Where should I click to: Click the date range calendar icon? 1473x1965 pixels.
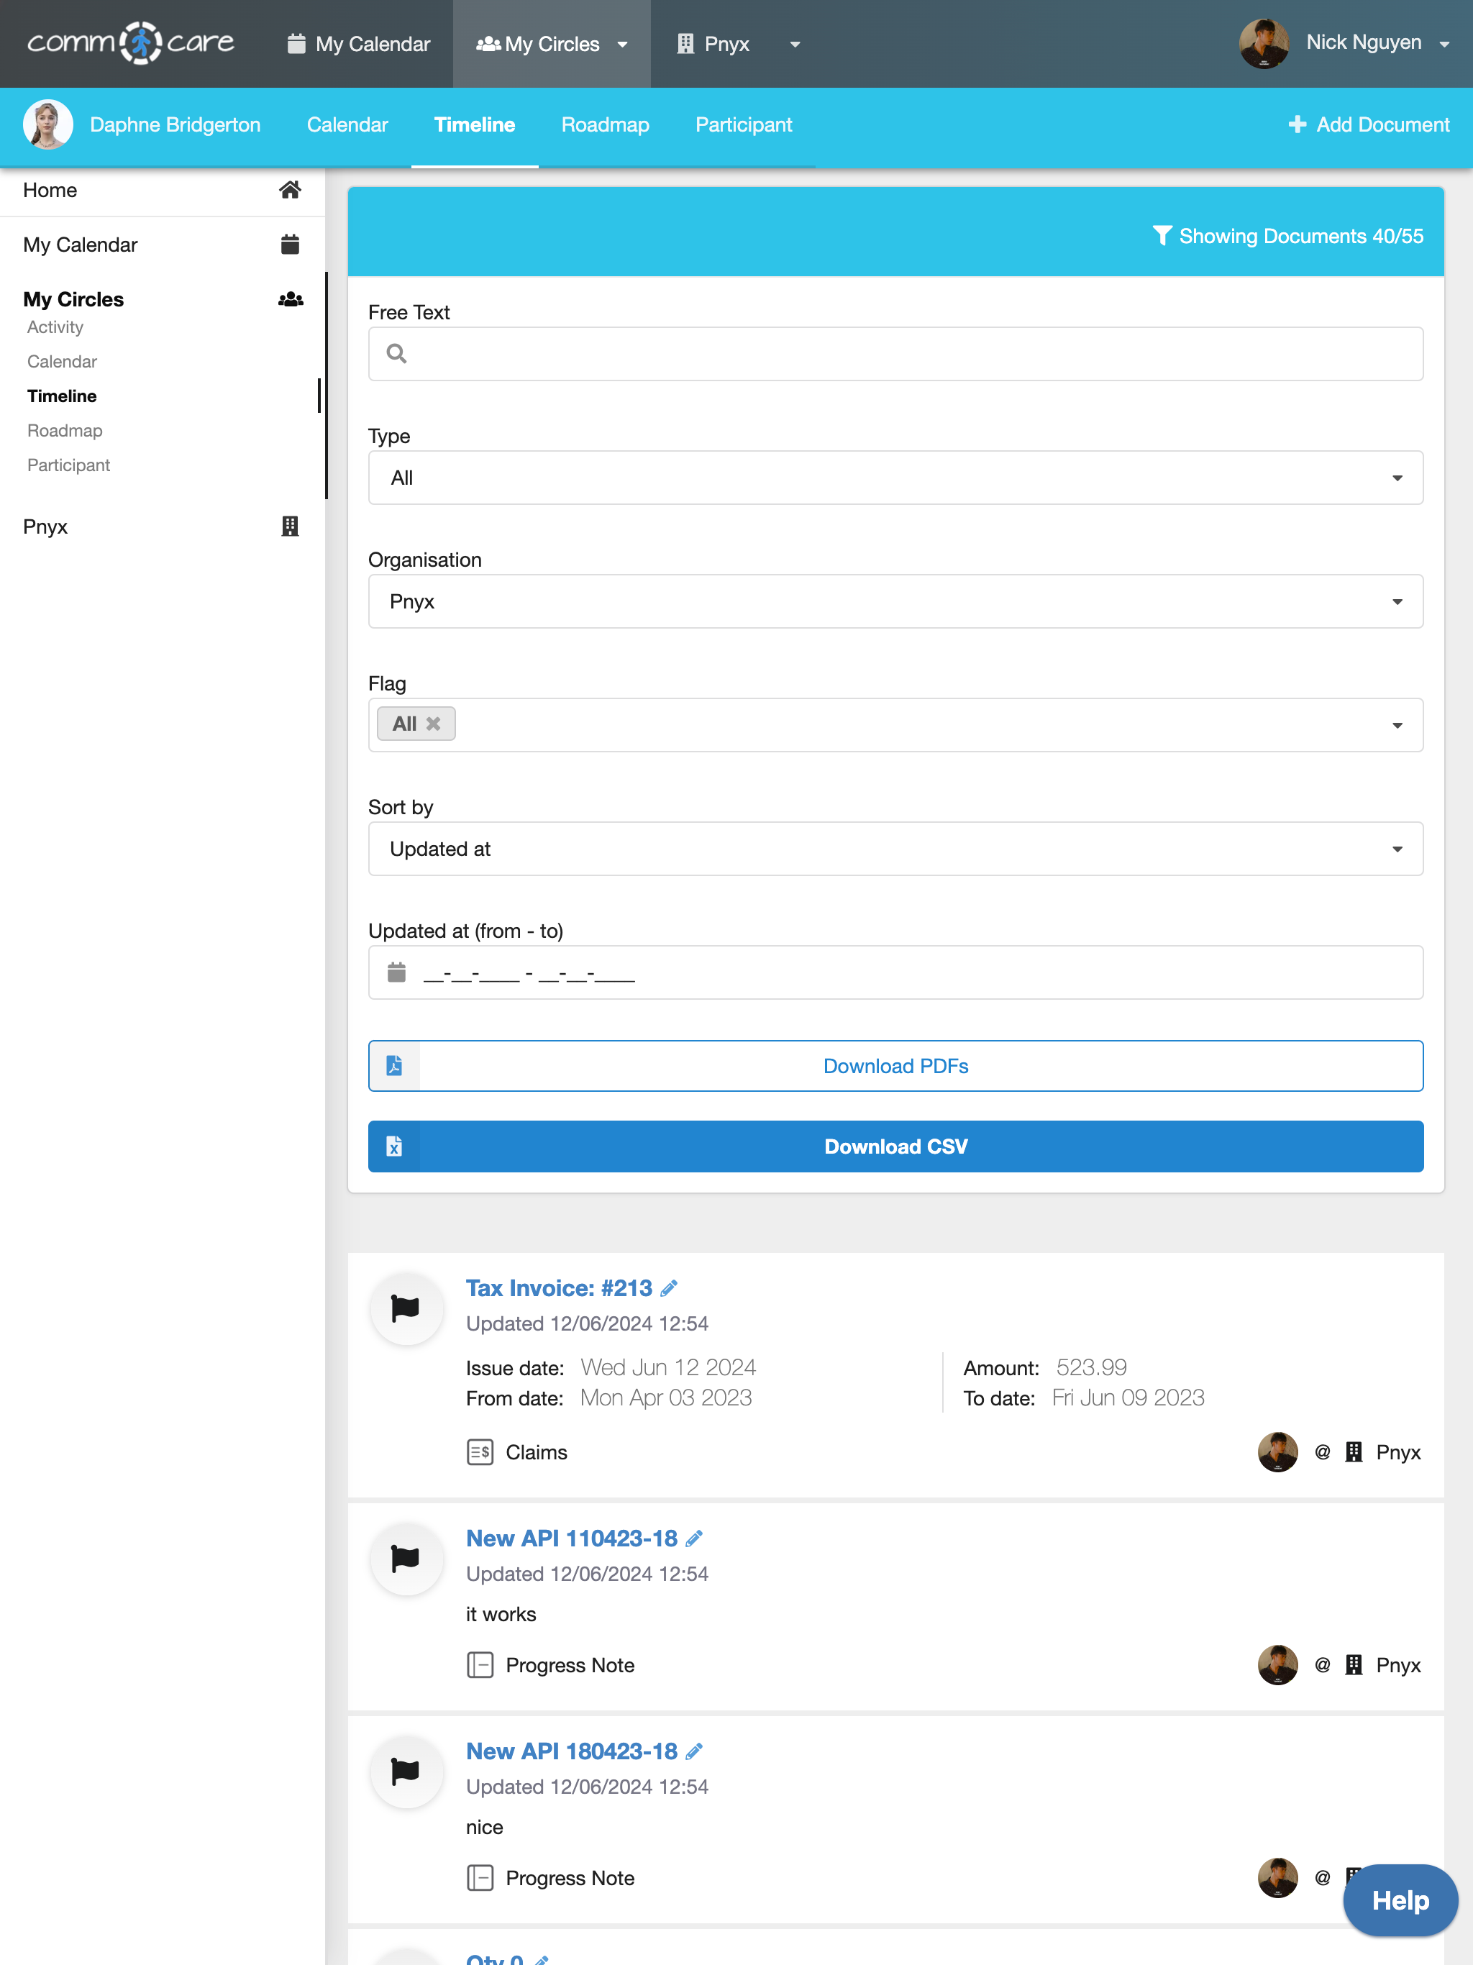tap(396, 972)
